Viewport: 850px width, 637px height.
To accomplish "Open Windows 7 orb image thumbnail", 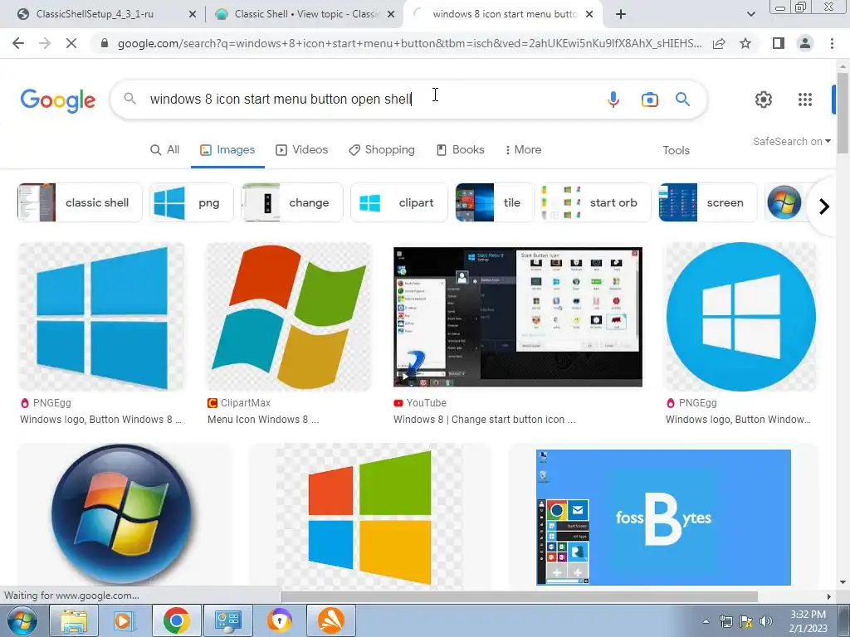I will point(124,513).
